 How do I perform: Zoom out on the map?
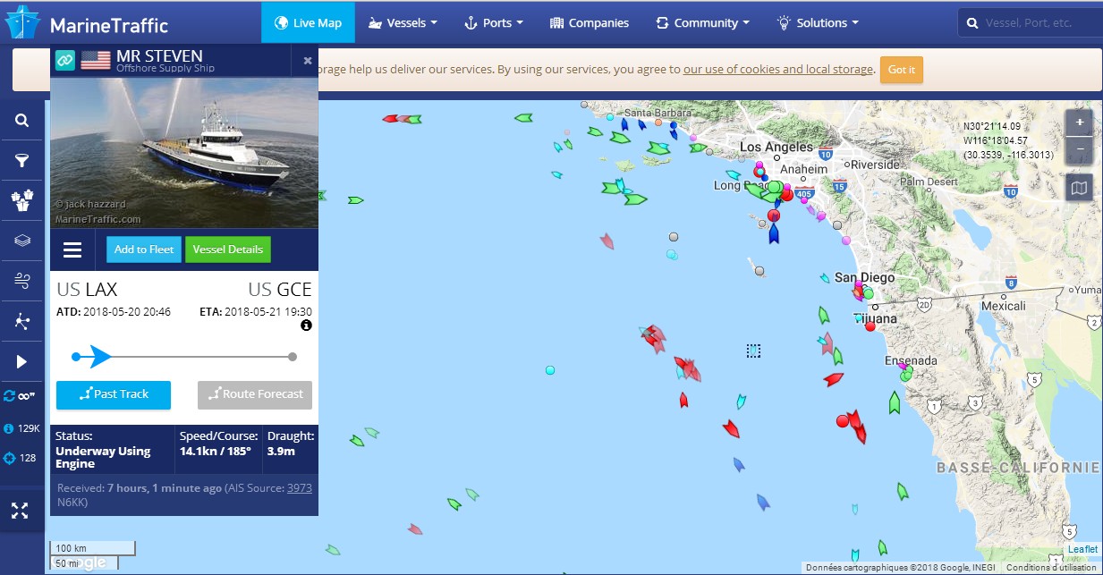[1080, 148]
